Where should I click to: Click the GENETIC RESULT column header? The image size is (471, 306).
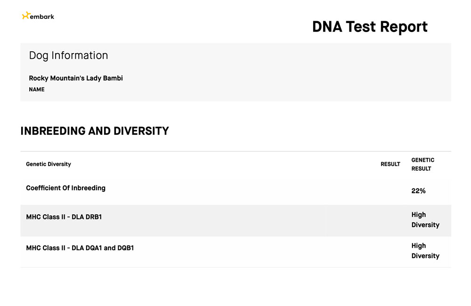click(422, 164)
